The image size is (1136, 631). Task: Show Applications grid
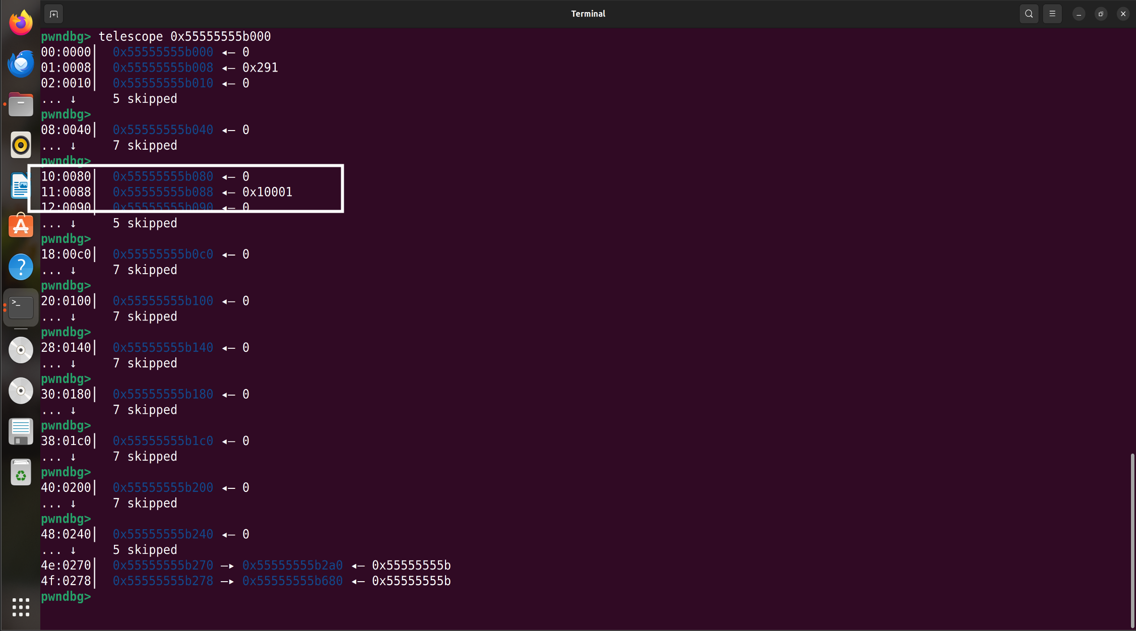click(x=21, y=607)
